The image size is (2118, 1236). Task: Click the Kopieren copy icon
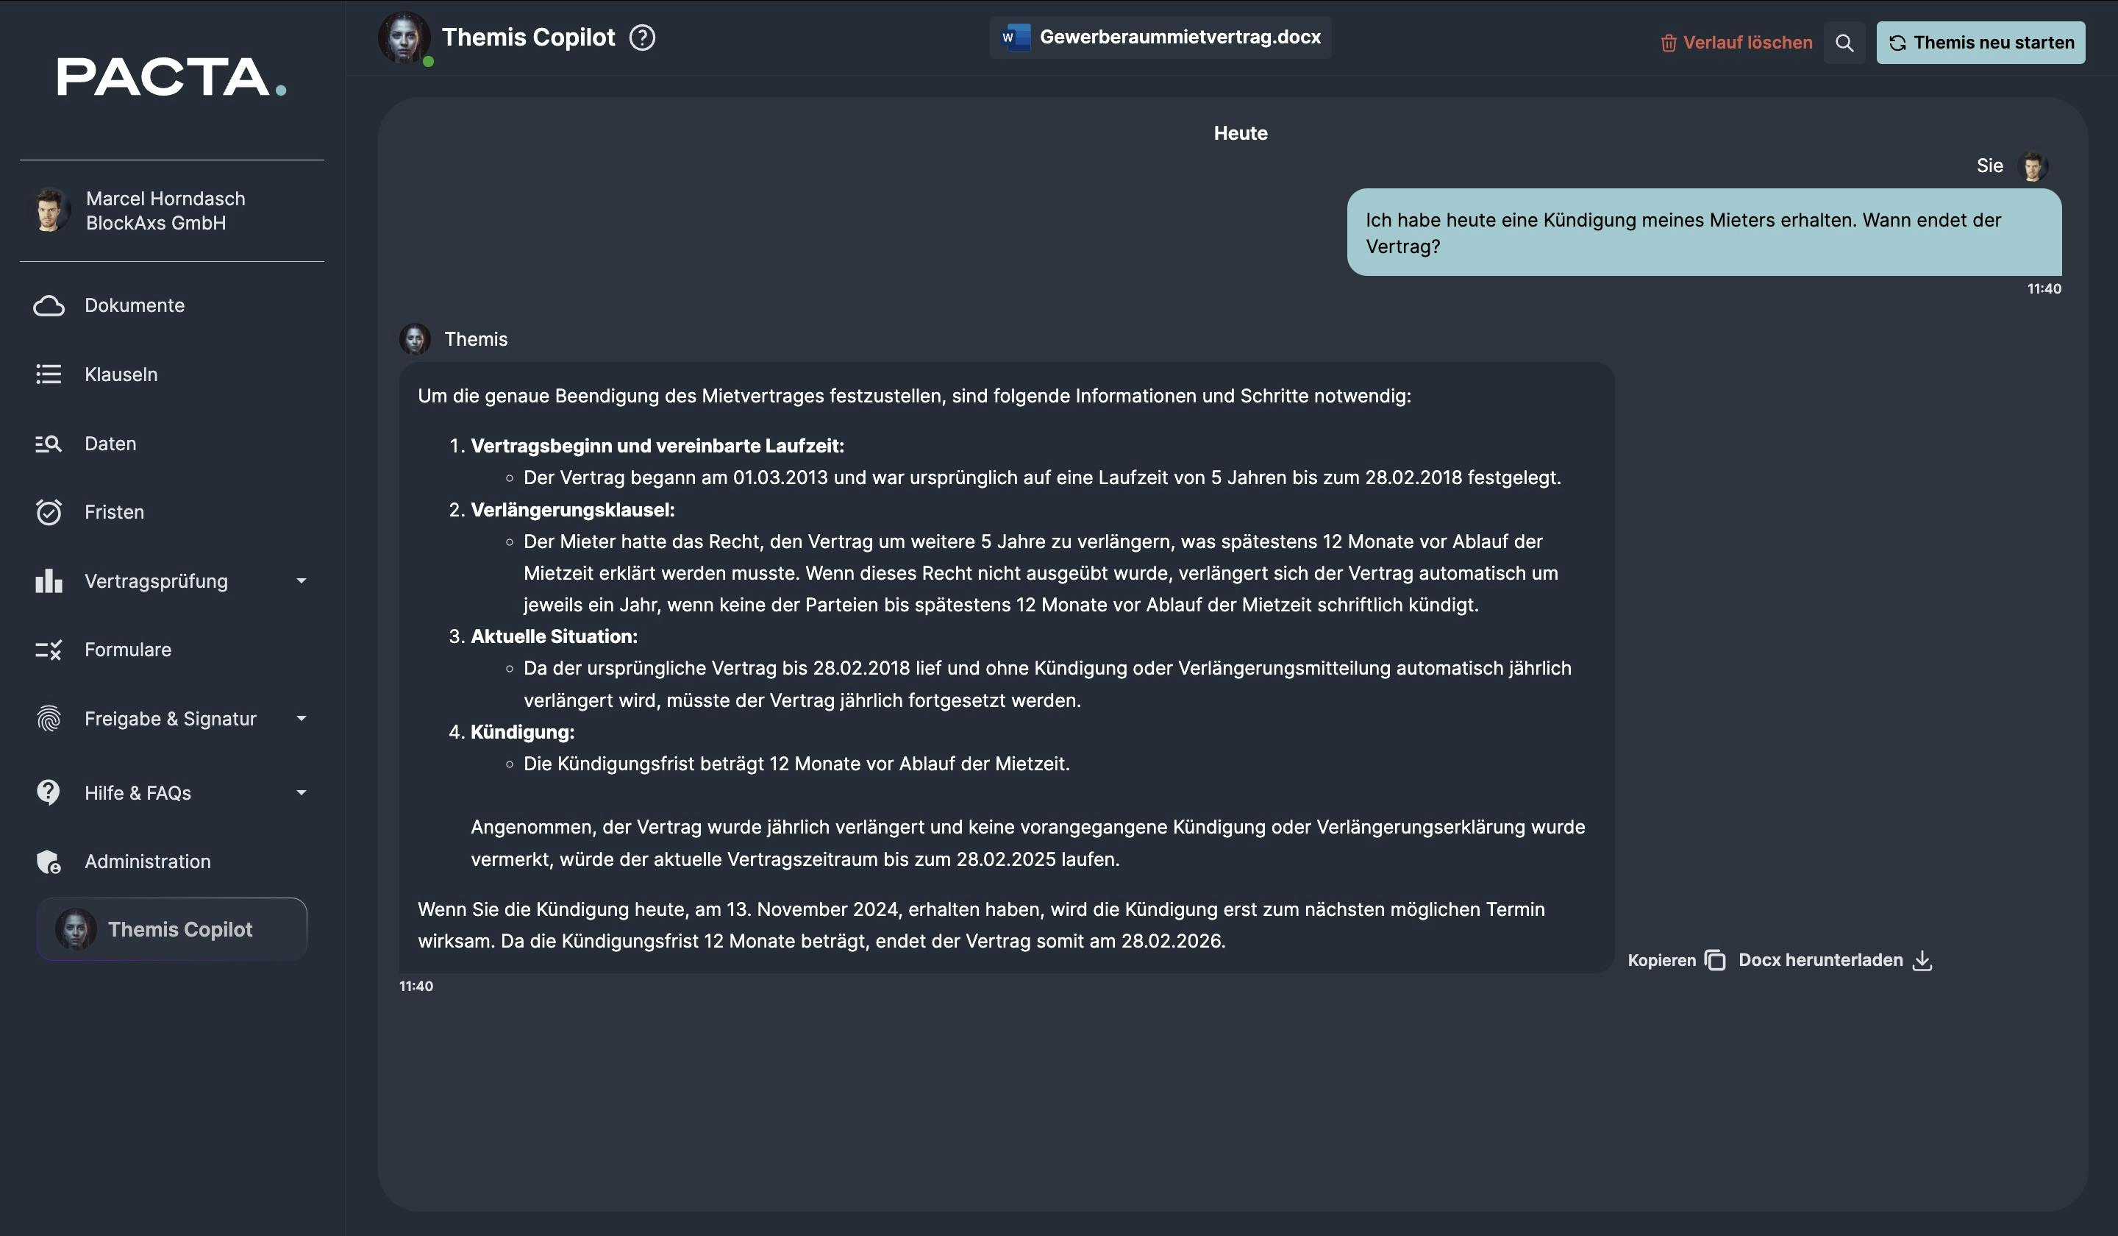pyautogui.click(x=1714, y=960)
